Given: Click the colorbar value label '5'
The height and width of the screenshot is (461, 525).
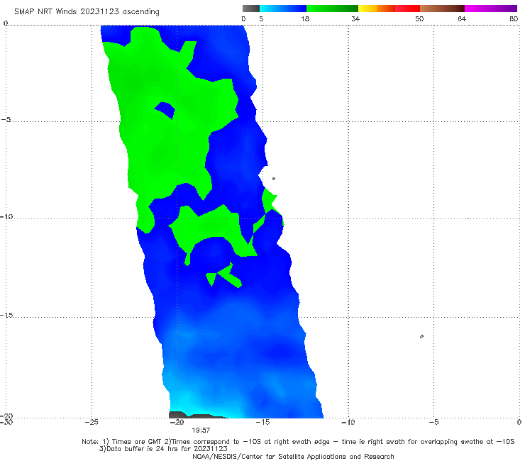Looking at the screenshot, I should 261,19.
